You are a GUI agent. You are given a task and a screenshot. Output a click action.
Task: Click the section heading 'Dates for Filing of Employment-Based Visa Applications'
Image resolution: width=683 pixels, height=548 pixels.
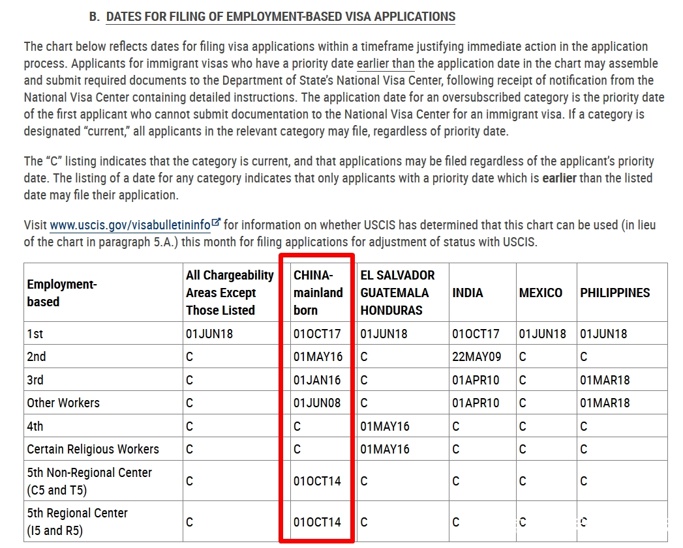coord(281,16)
